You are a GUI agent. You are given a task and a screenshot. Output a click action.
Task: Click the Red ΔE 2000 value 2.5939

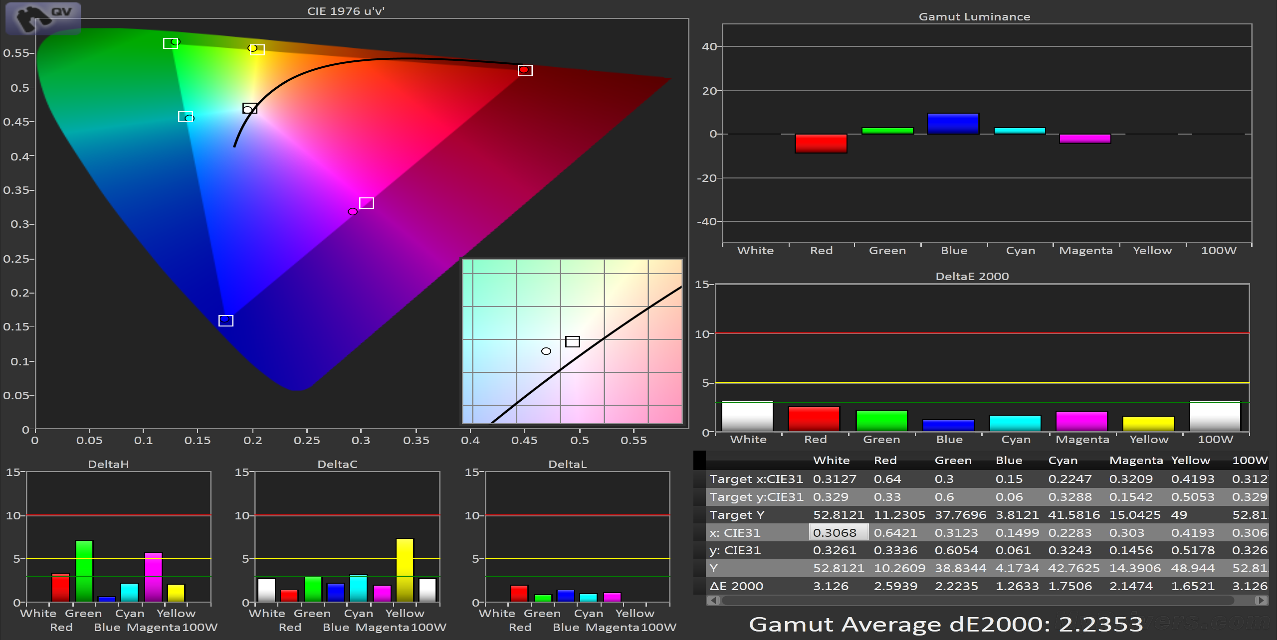pos(895,586)
